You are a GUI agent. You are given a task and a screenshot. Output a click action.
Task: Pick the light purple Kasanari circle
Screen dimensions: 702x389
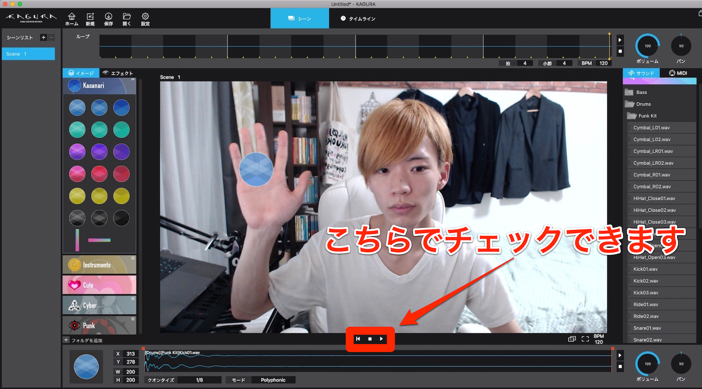pyautogui.click(x=77, y=152)
